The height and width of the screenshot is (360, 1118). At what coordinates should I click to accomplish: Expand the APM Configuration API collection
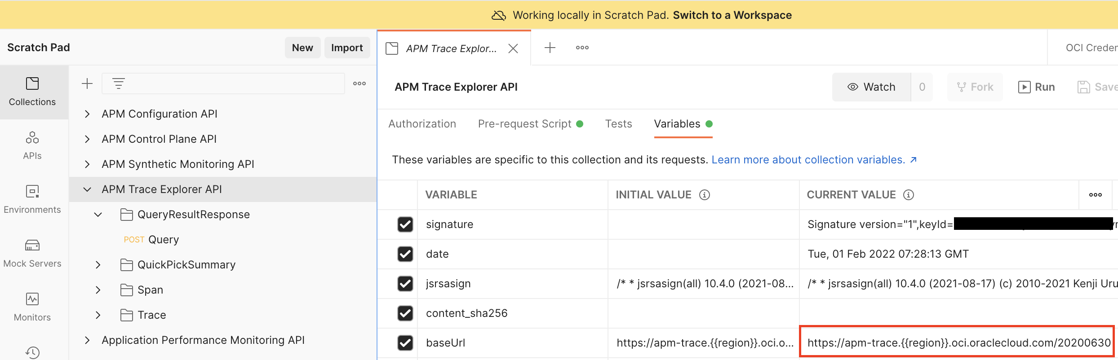87,114
